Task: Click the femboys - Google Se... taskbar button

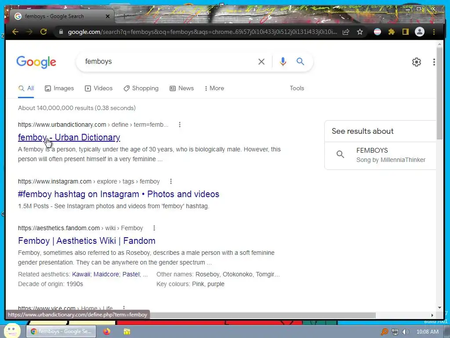Action: point(61,331)
